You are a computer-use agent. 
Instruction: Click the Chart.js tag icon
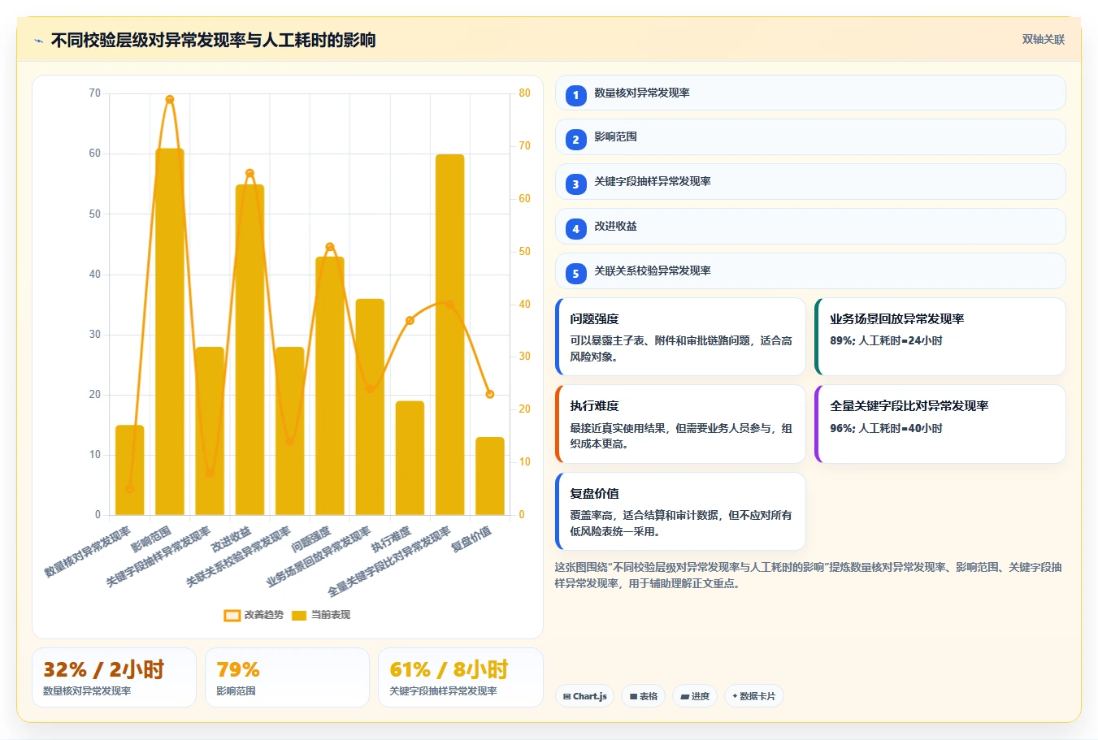566,697
